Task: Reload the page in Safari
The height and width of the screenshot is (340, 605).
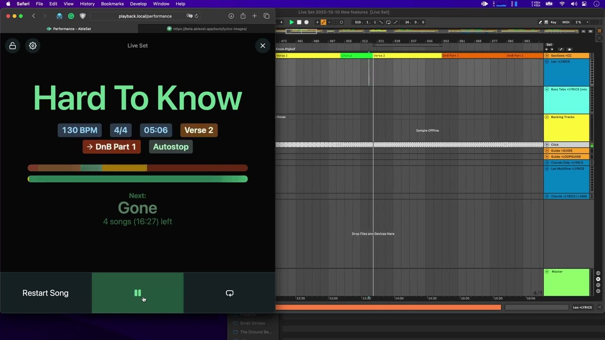Action: coord(196,16)
